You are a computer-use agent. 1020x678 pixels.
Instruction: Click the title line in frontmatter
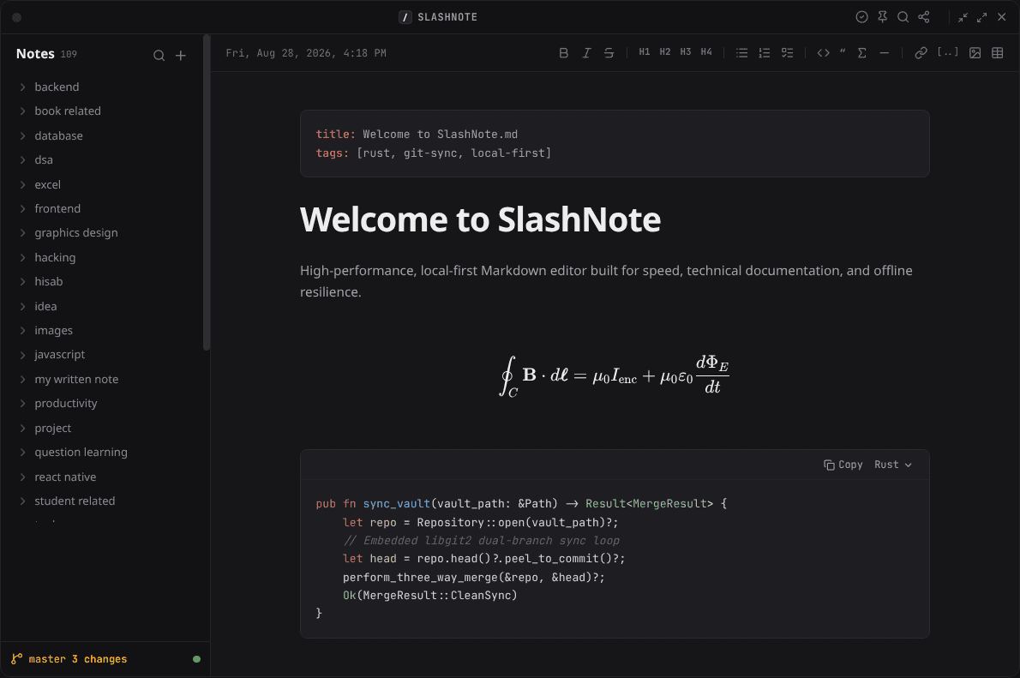417,134
